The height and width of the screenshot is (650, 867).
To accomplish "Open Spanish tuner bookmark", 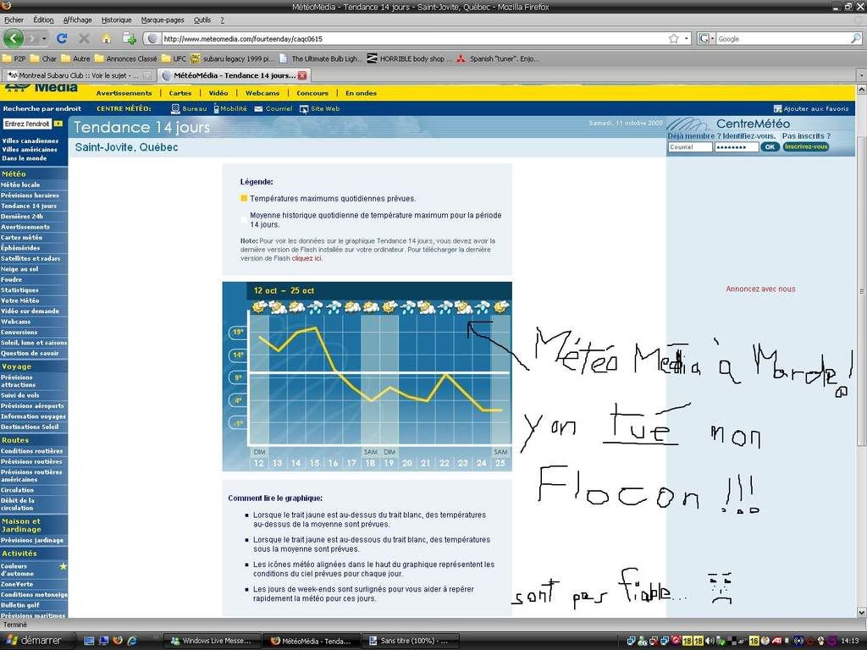I will pyautogui.click(x=497, y=58).
